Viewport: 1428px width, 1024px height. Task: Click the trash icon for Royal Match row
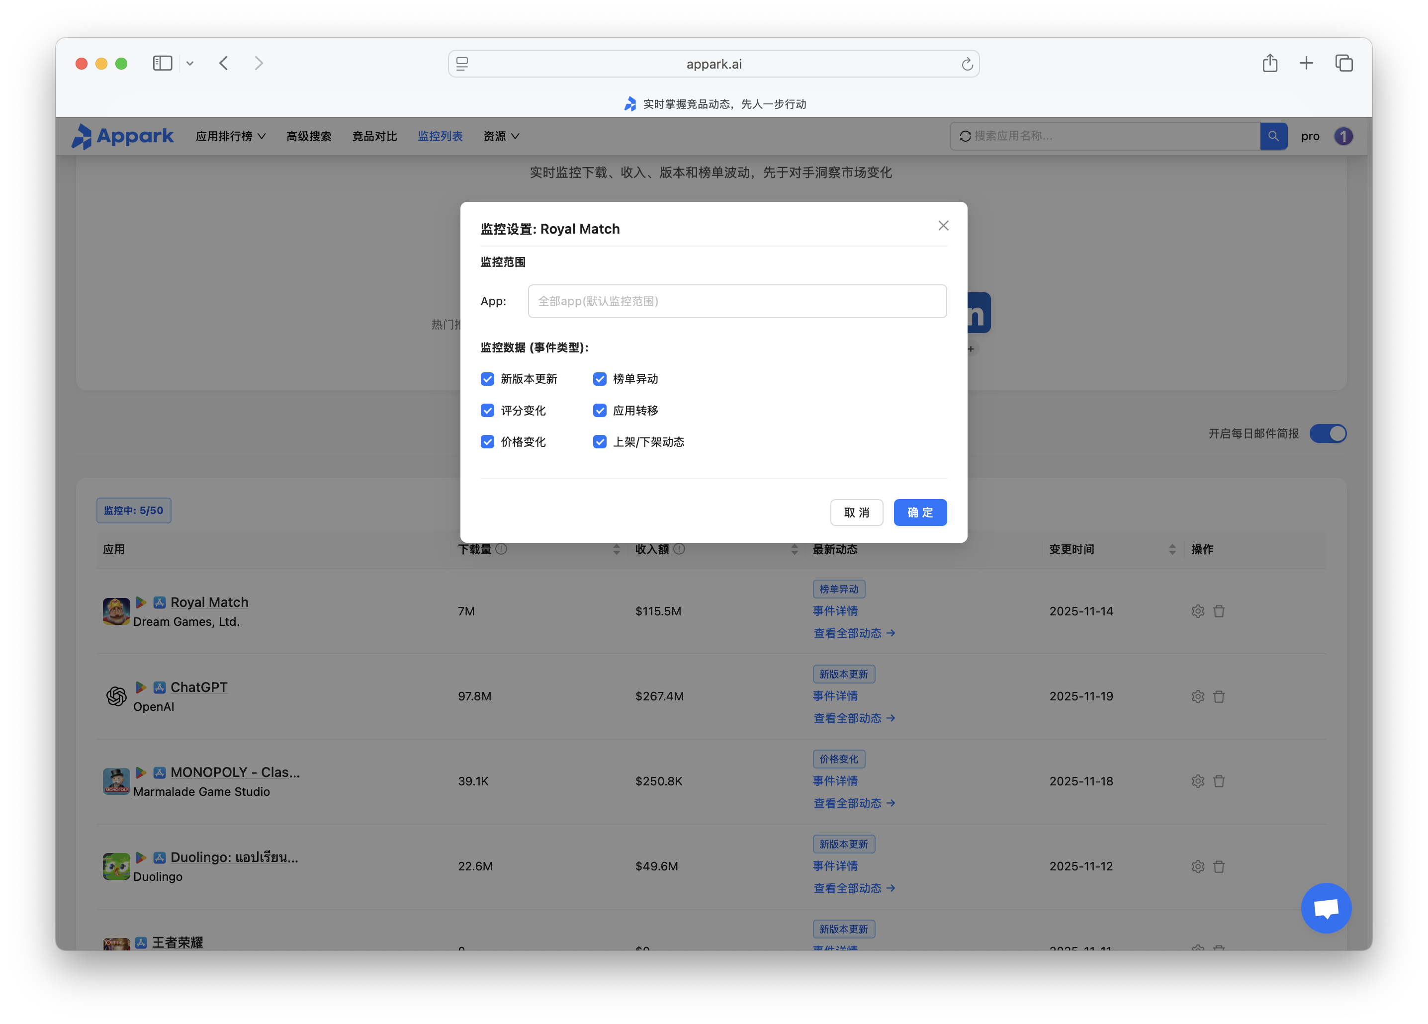coord(1219,611)
